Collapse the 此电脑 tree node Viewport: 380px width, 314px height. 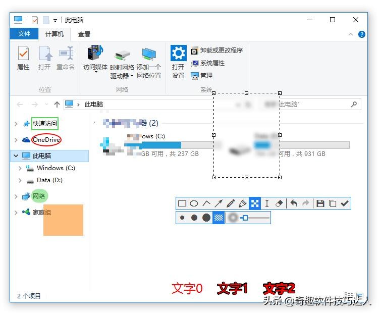(16, 156)
